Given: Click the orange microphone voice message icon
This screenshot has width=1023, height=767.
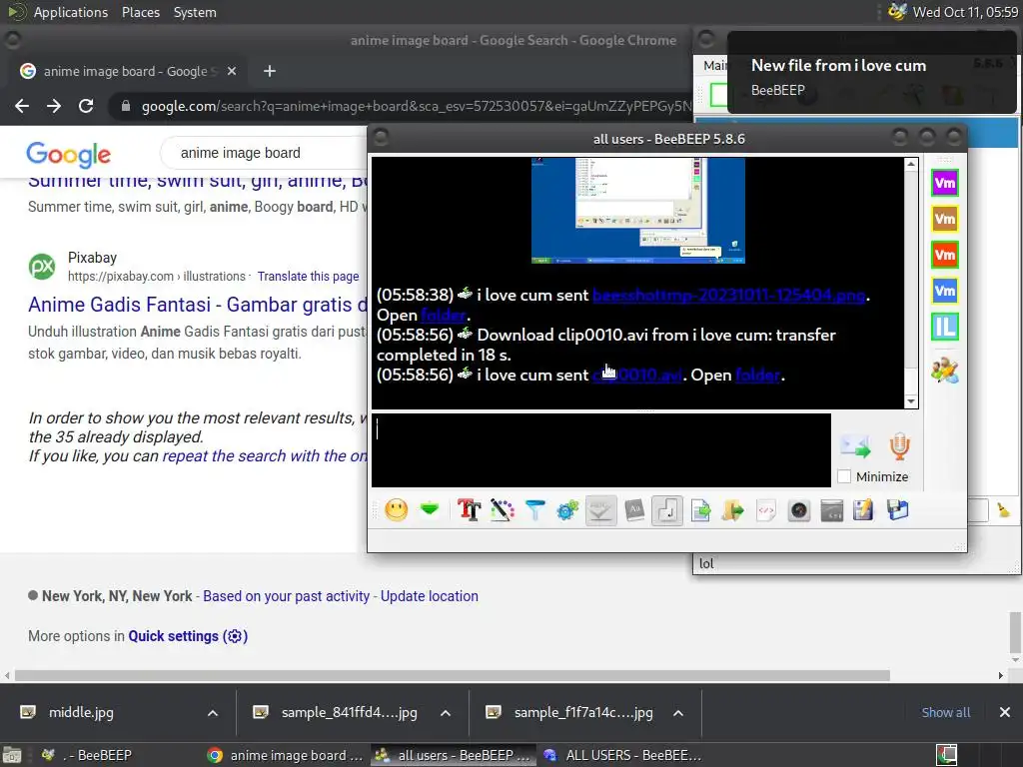Looking at the screenshot, I should (900, 446).
